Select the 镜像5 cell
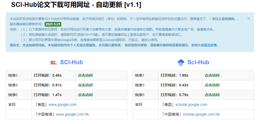The width and height of the screenshot is (262, 124). coord(146,95)
